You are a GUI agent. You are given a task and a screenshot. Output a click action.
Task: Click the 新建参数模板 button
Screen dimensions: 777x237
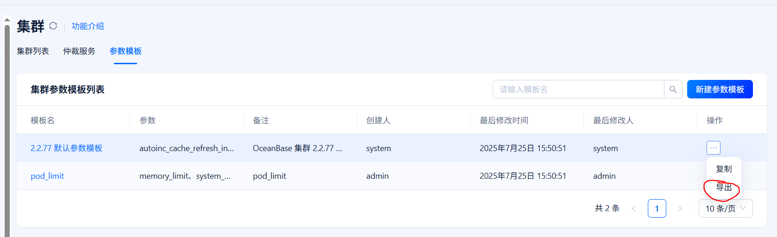pos(720,90)
